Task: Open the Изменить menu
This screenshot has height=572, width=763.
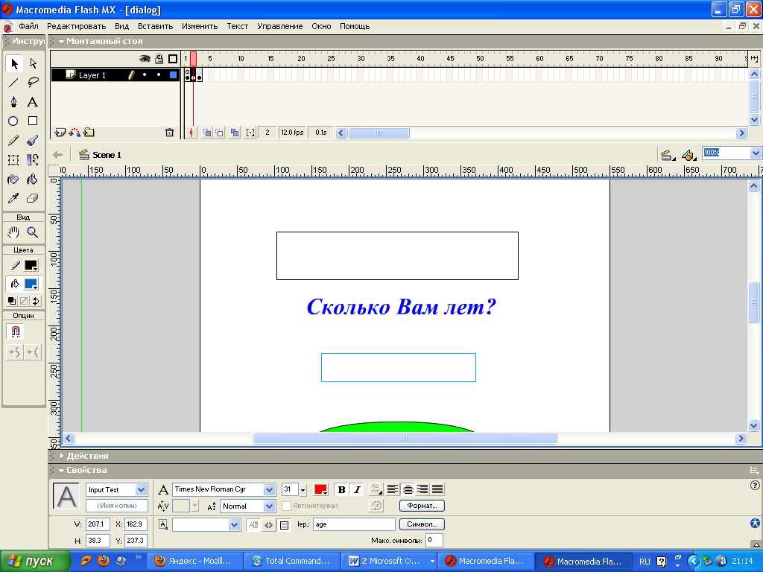Action: click(x=200, y=26)
